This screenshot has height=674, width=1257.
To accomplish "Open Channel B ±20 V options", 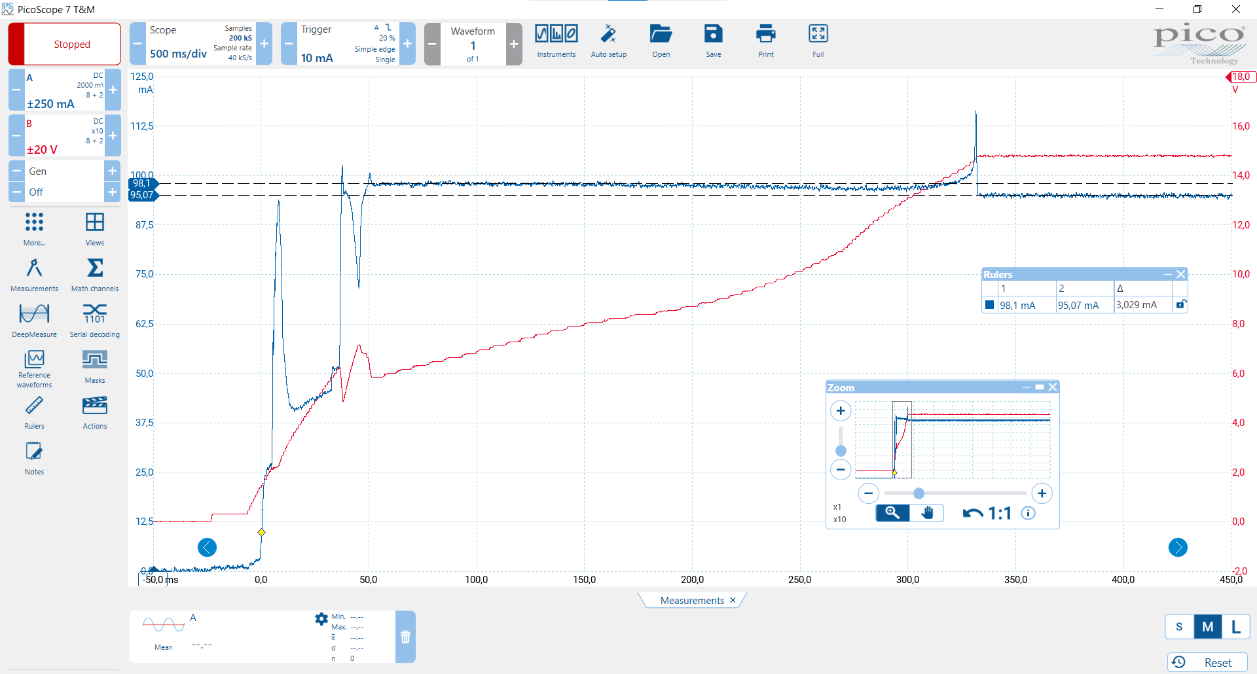I will pyautogui.click(x=64, y=135).
